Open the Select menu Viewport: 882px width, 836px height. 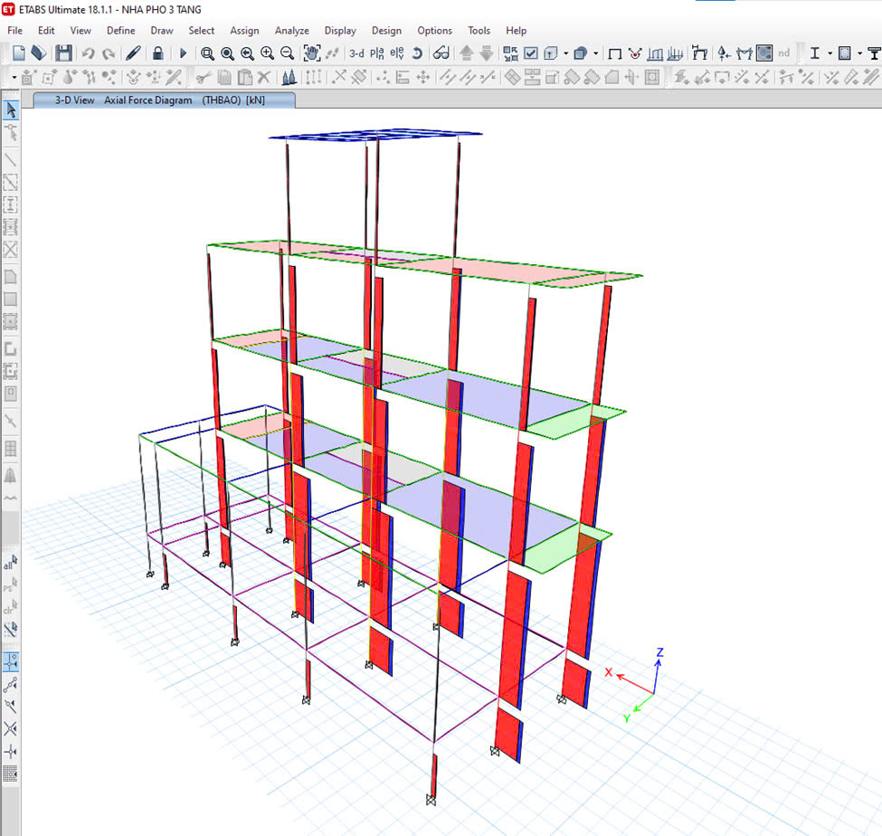202,31
